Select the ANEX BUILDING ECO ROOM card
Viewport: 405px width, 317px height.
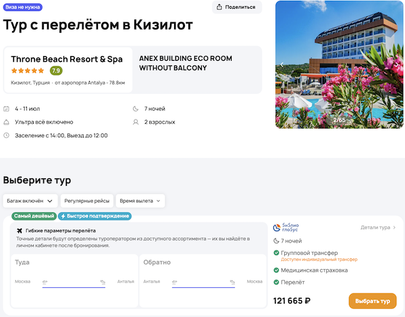(x=198, y=63)
